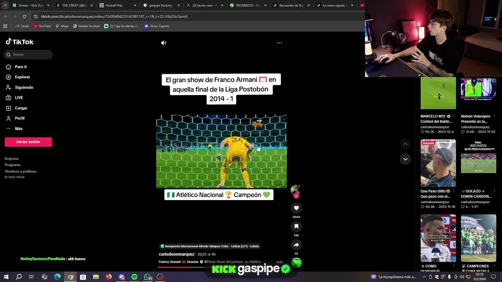Open carlosleonmarquez profile below the video

176,254
